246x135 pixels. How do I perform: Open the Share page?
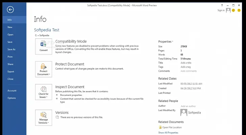15,64
